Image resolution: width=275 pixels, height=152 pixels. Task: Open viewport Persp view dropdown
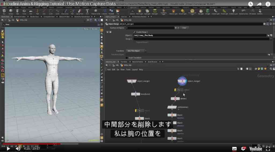(86, 29)
